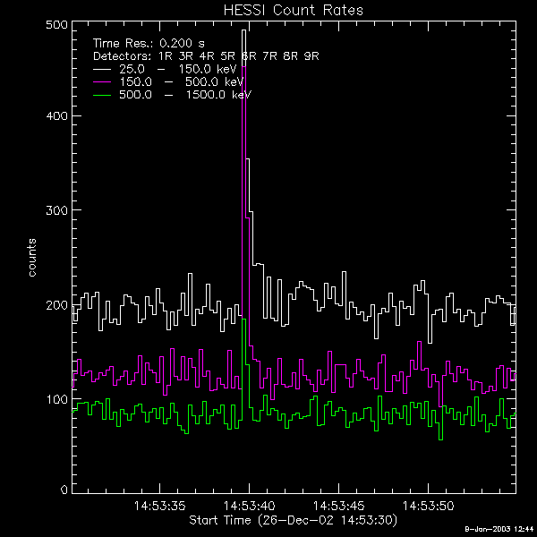Click the y-axis value 400
The height and width of the screenshot is (537, 537).
[x=57, y=115]
